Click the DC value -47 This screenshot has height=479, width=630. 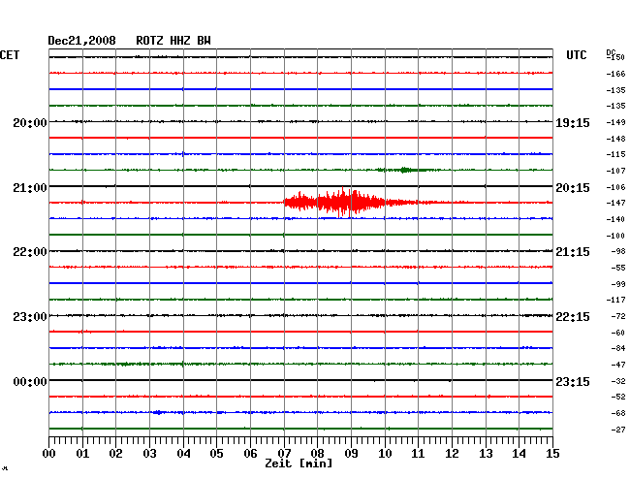click(x=618, y=365)
